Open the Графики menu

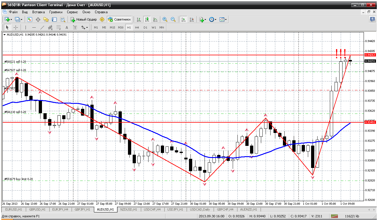pyautogui.click(x=56, y=12)
